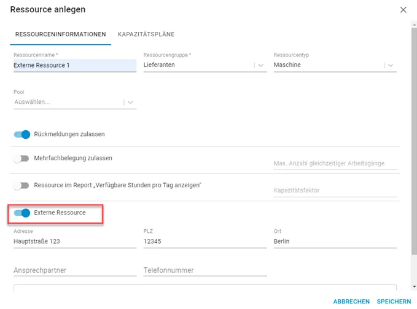Click the Abbrechen button

[351, 302]
